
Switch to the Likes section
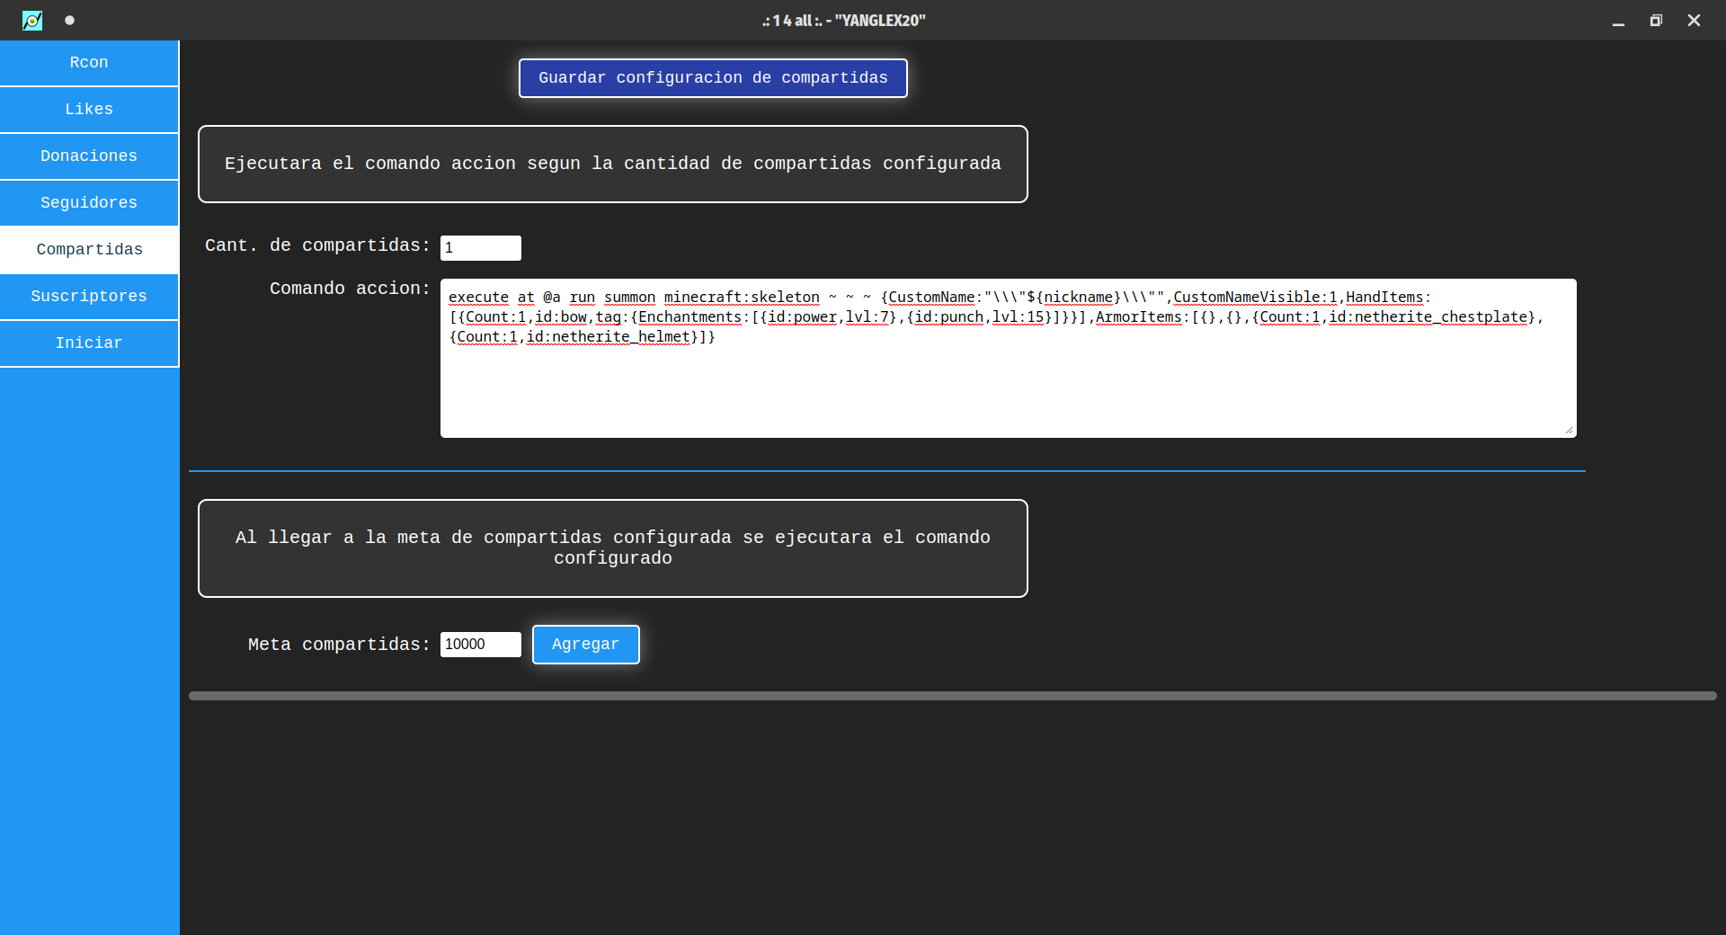[x=89, y=110]
